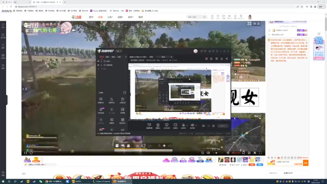Select the current-scene tab in 直播伴侣
This screenshot has height=184, width=327.
click(101, 57)
